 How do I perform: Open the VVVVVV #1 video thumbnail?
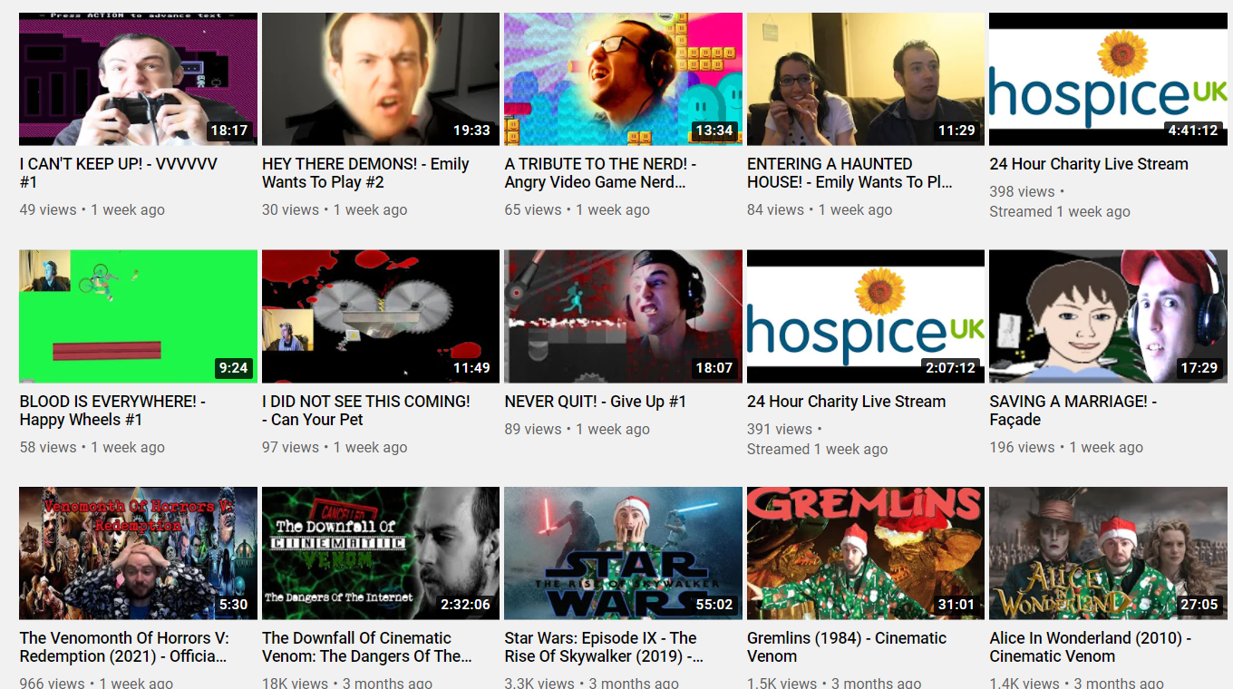coord(138,79)
